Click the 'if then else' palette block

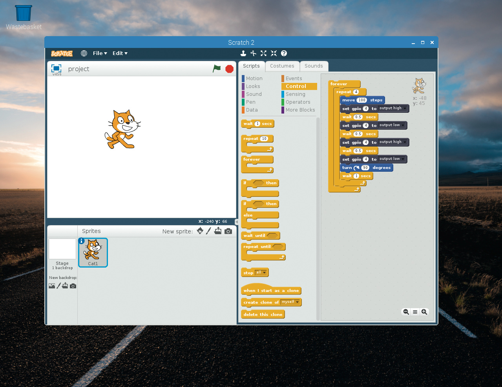(260, 215)
